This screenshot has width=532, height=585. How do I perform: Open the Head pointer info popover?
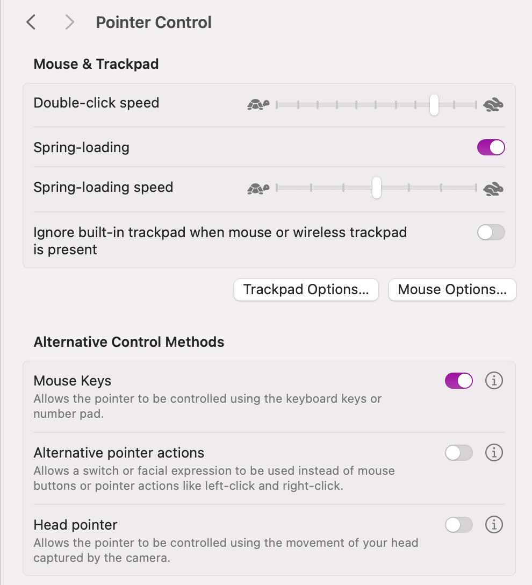(x=494, y=525)
